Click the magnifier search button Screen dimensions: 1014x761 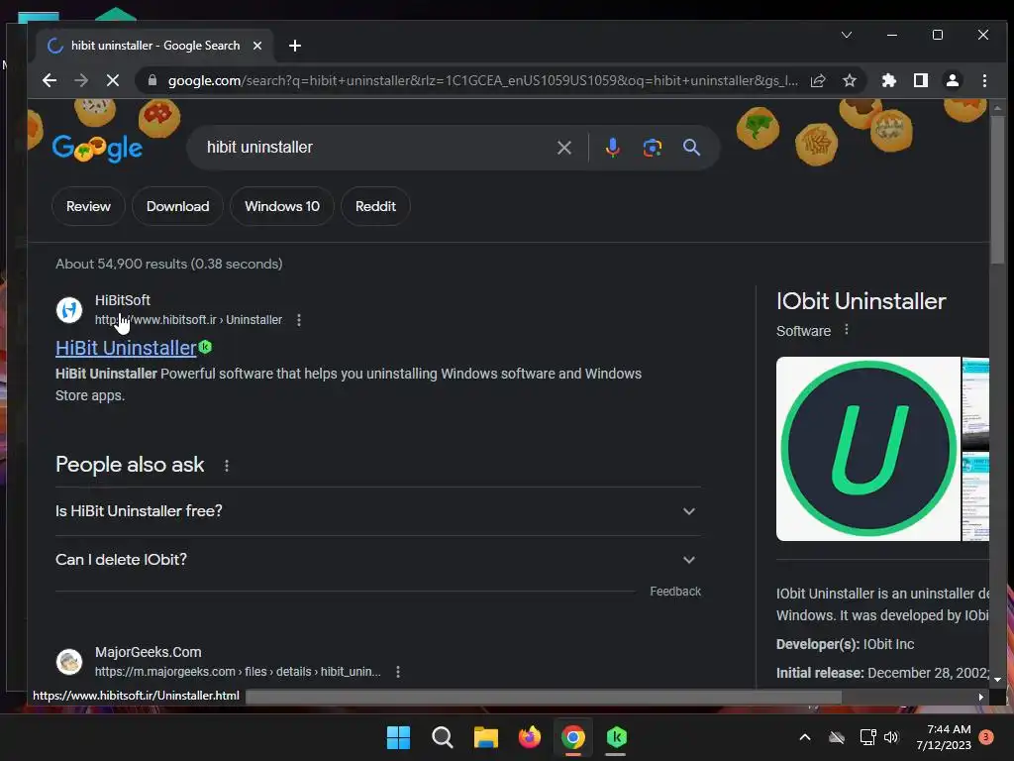[691, 148]
